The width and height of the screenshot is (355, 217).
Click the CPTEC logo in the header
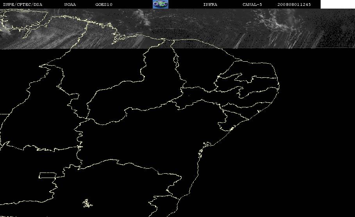160,4
